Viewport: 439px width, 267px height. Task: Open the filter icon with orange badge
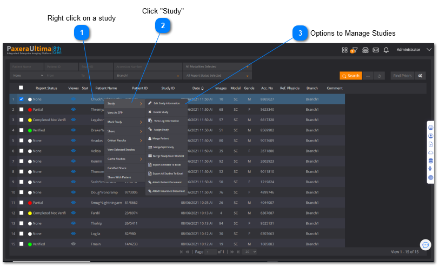click(x=354, y=50)
